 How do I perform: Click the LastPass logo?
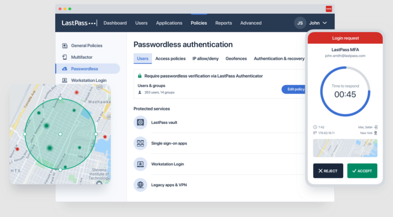tap(79, 23)
